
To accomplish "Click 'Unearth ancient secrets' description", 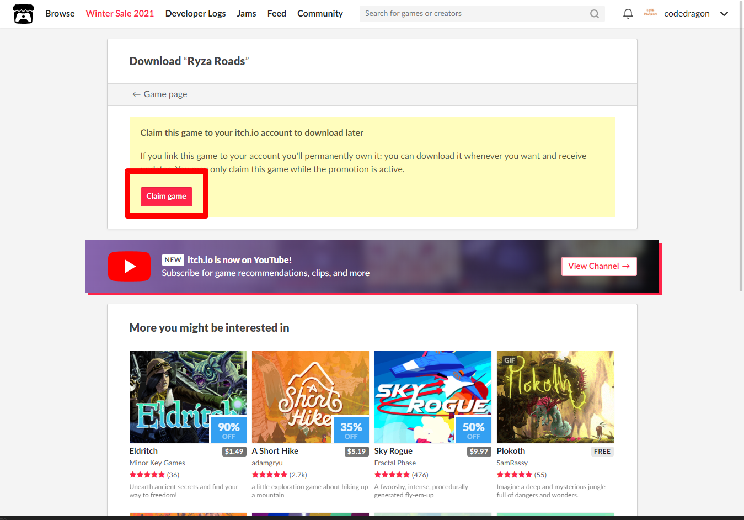I will [184, 491].
